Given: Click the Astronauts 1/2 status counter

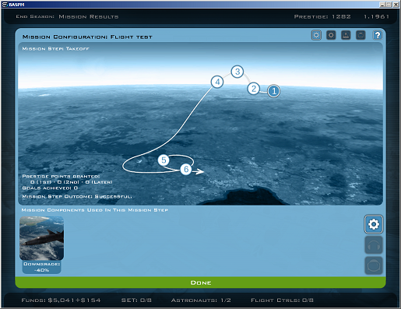Looking at the screenshot, I should (201, 300).
